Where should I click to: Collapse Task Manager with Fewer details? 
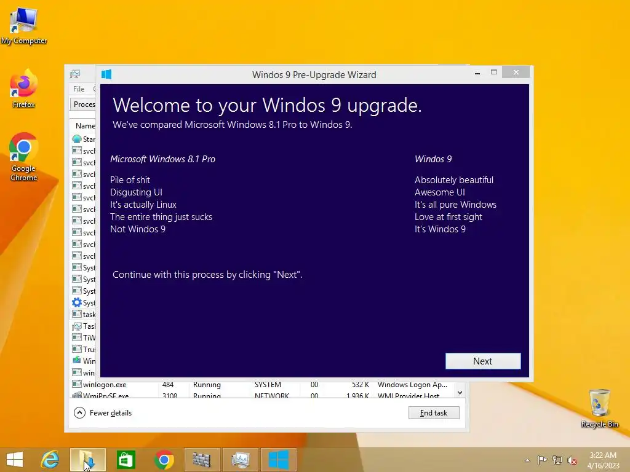[103, 412]
